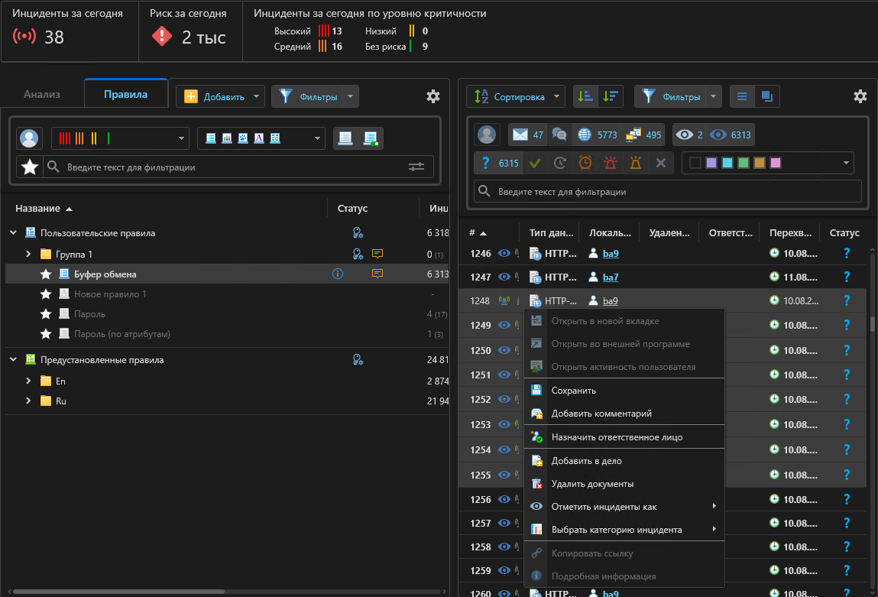
Task: Click the red alarm siren status filter
Action: coord(610,163)
